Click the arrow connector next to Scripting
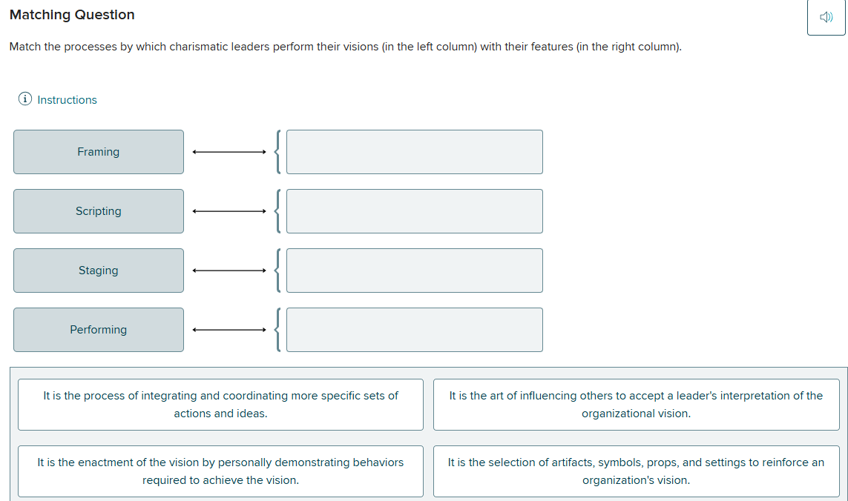 coord(229,210)
